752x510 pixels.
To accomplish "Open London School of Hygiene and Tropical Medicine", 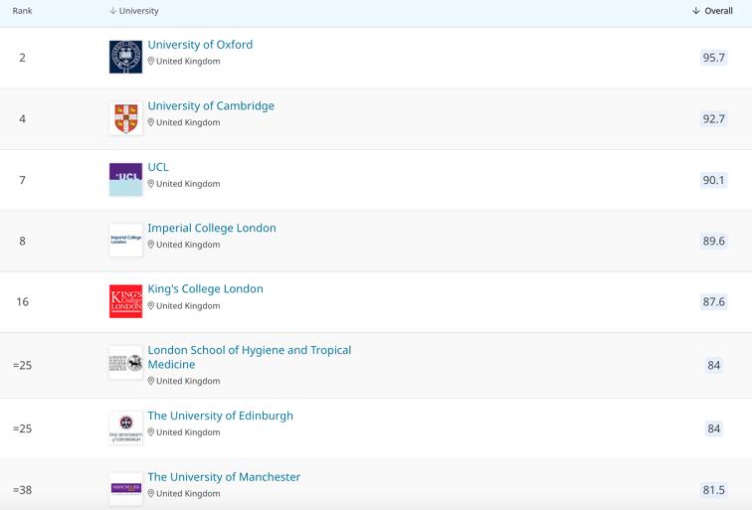I will (249, 350).
